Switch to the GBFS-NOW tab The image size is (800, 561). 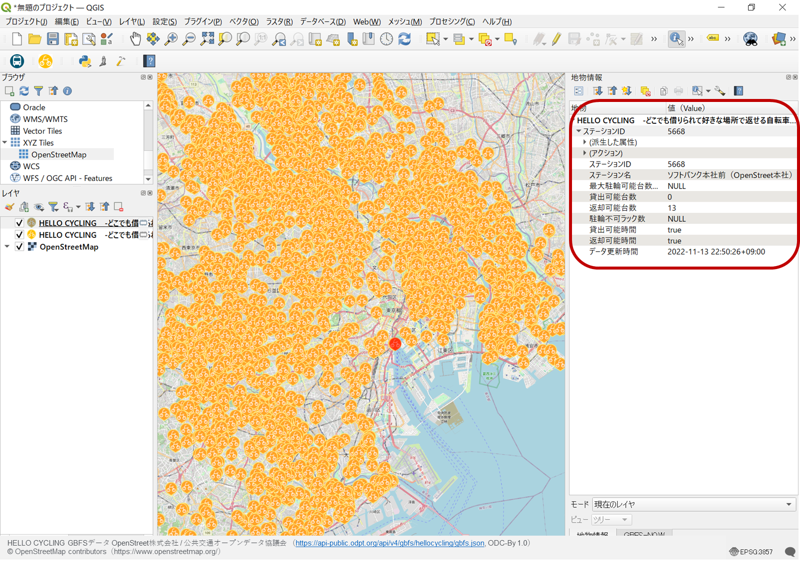644,534
